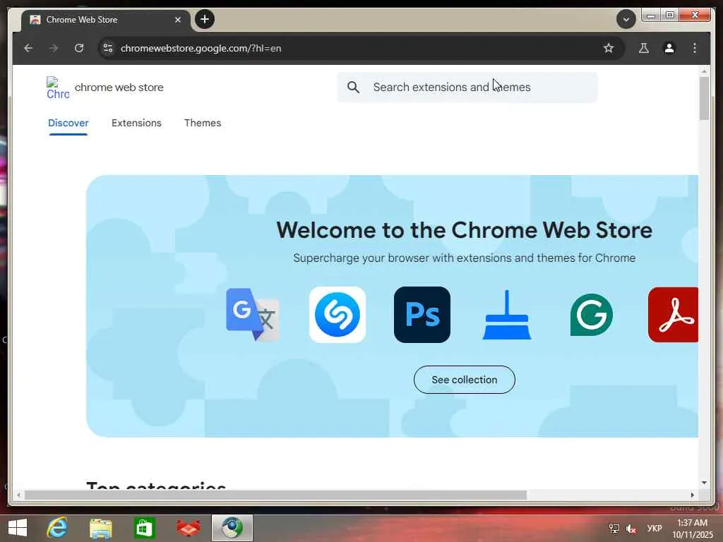Click the network tray icon
The image size is (723, 542).
tap(614, 529)
